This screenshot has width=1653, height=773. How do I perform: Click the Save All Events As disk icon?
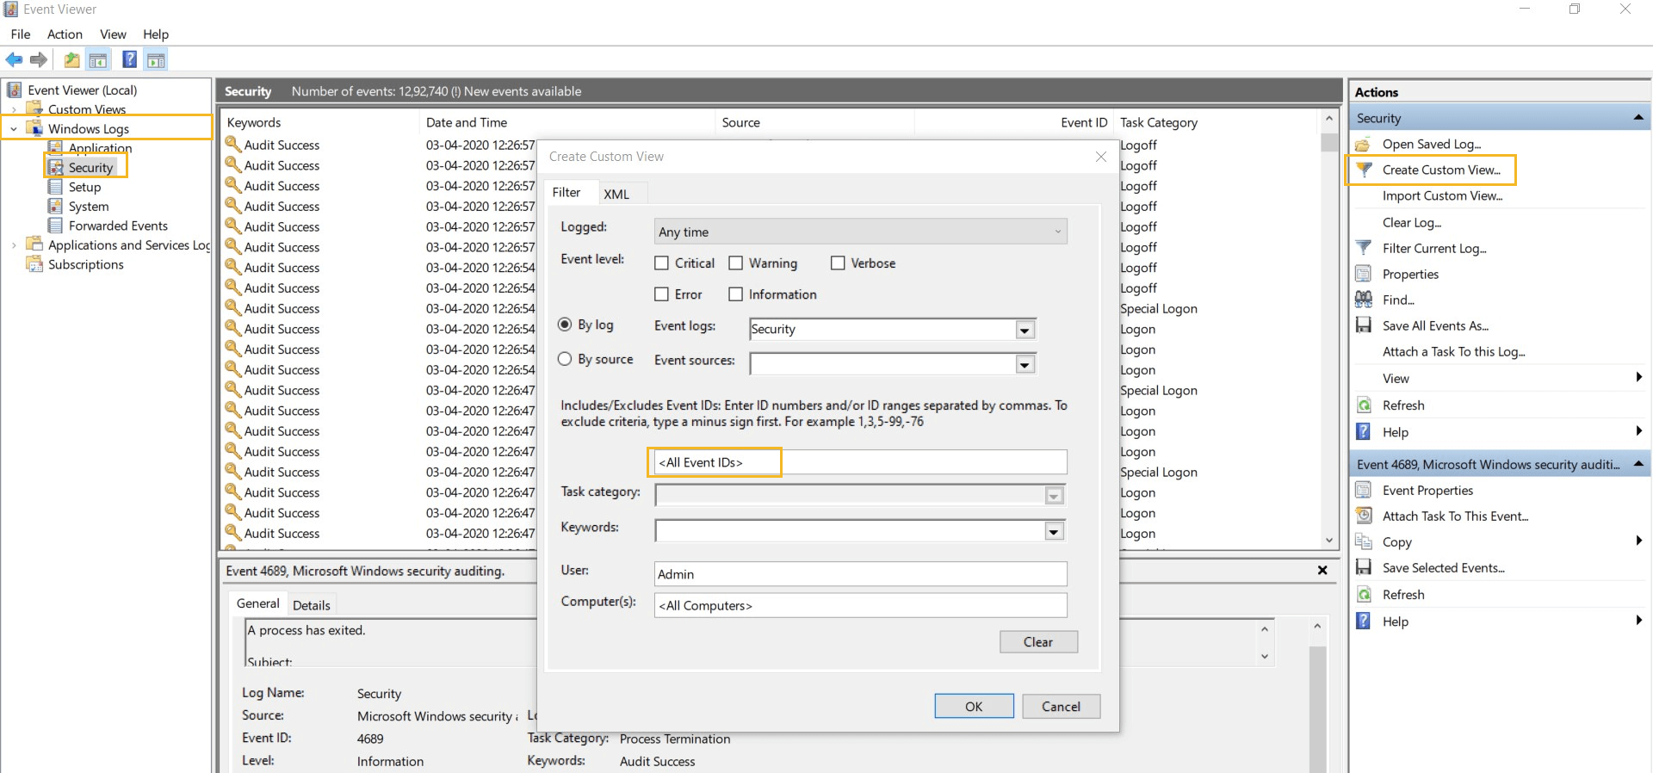[1364, 325]
